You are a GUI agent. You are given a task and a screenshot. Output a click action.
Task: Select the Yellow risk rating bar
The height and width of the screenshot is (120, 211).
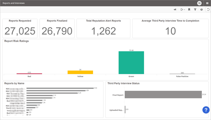tap(80, 72)
